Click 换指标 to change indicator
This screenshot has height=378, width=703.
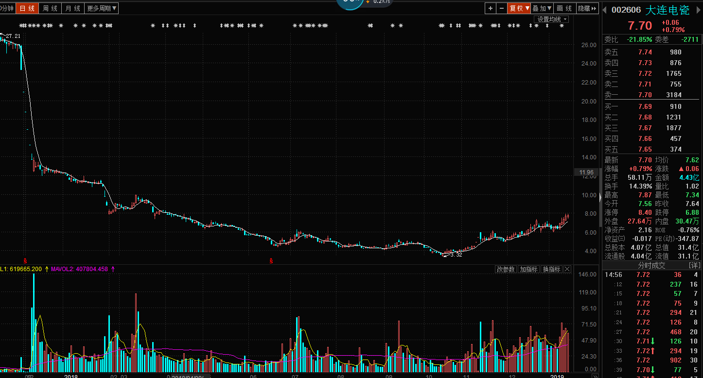[x=552, y=269]
